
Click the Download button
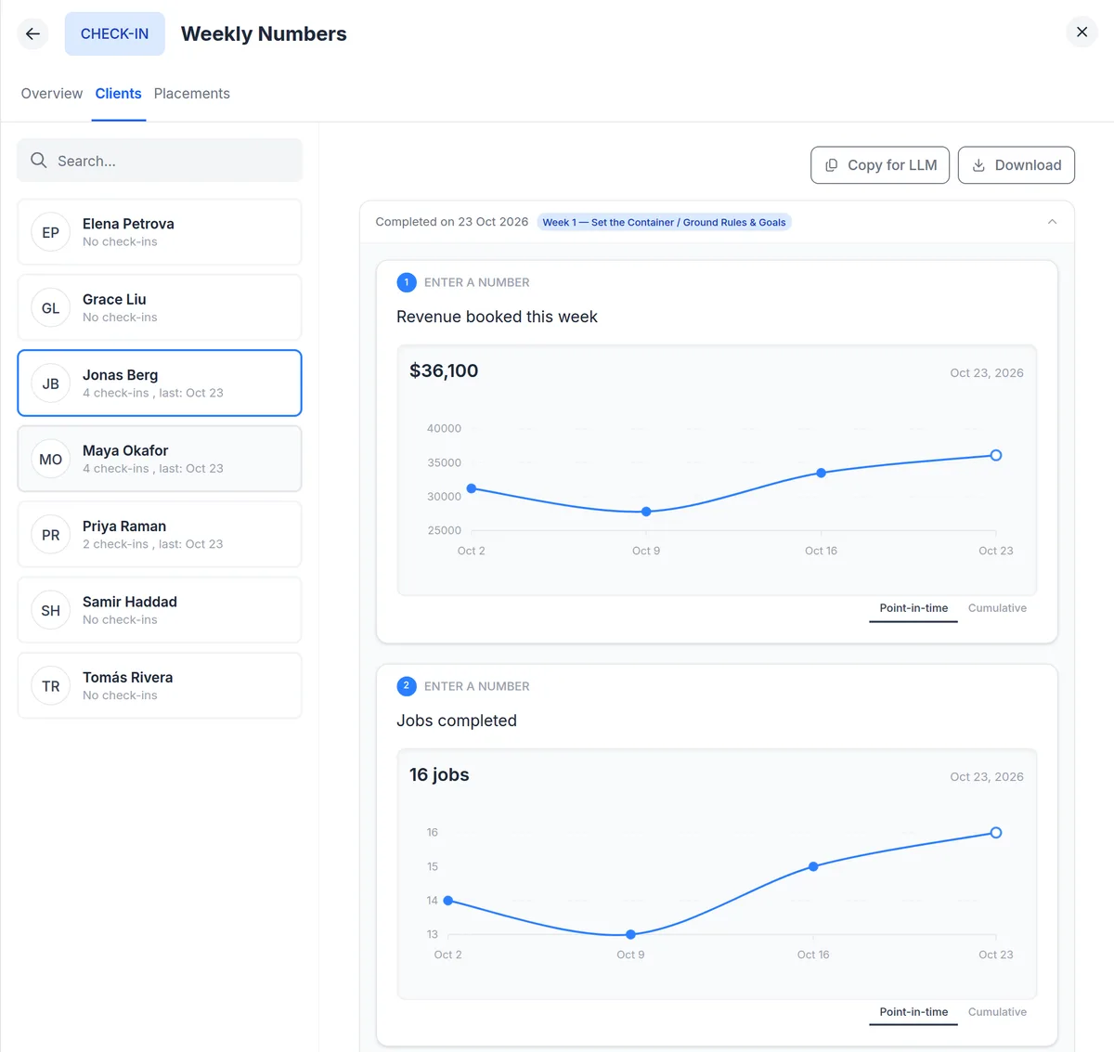1017,165
